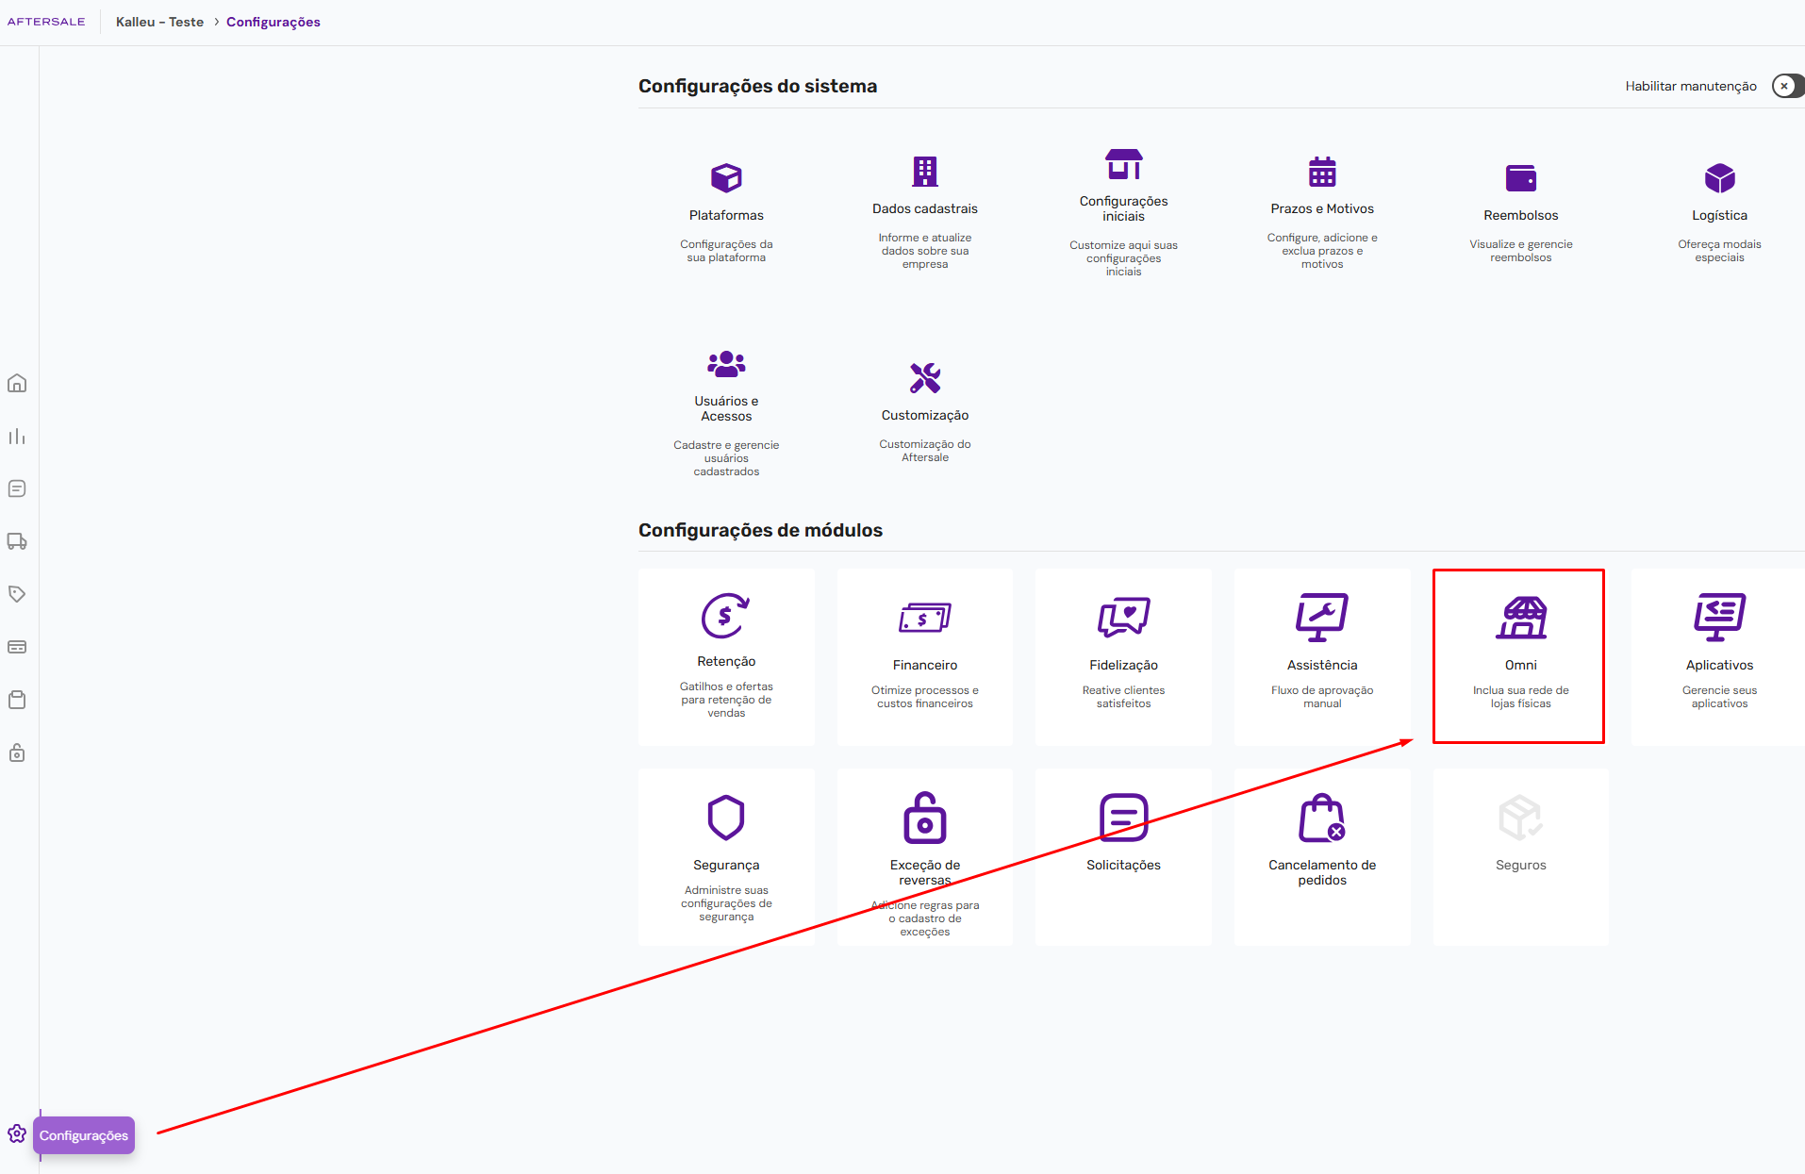1805x1174 pixels.
Task: Click the Solicitações module title
Action: pyautogui.click(x=1123, y=865)
